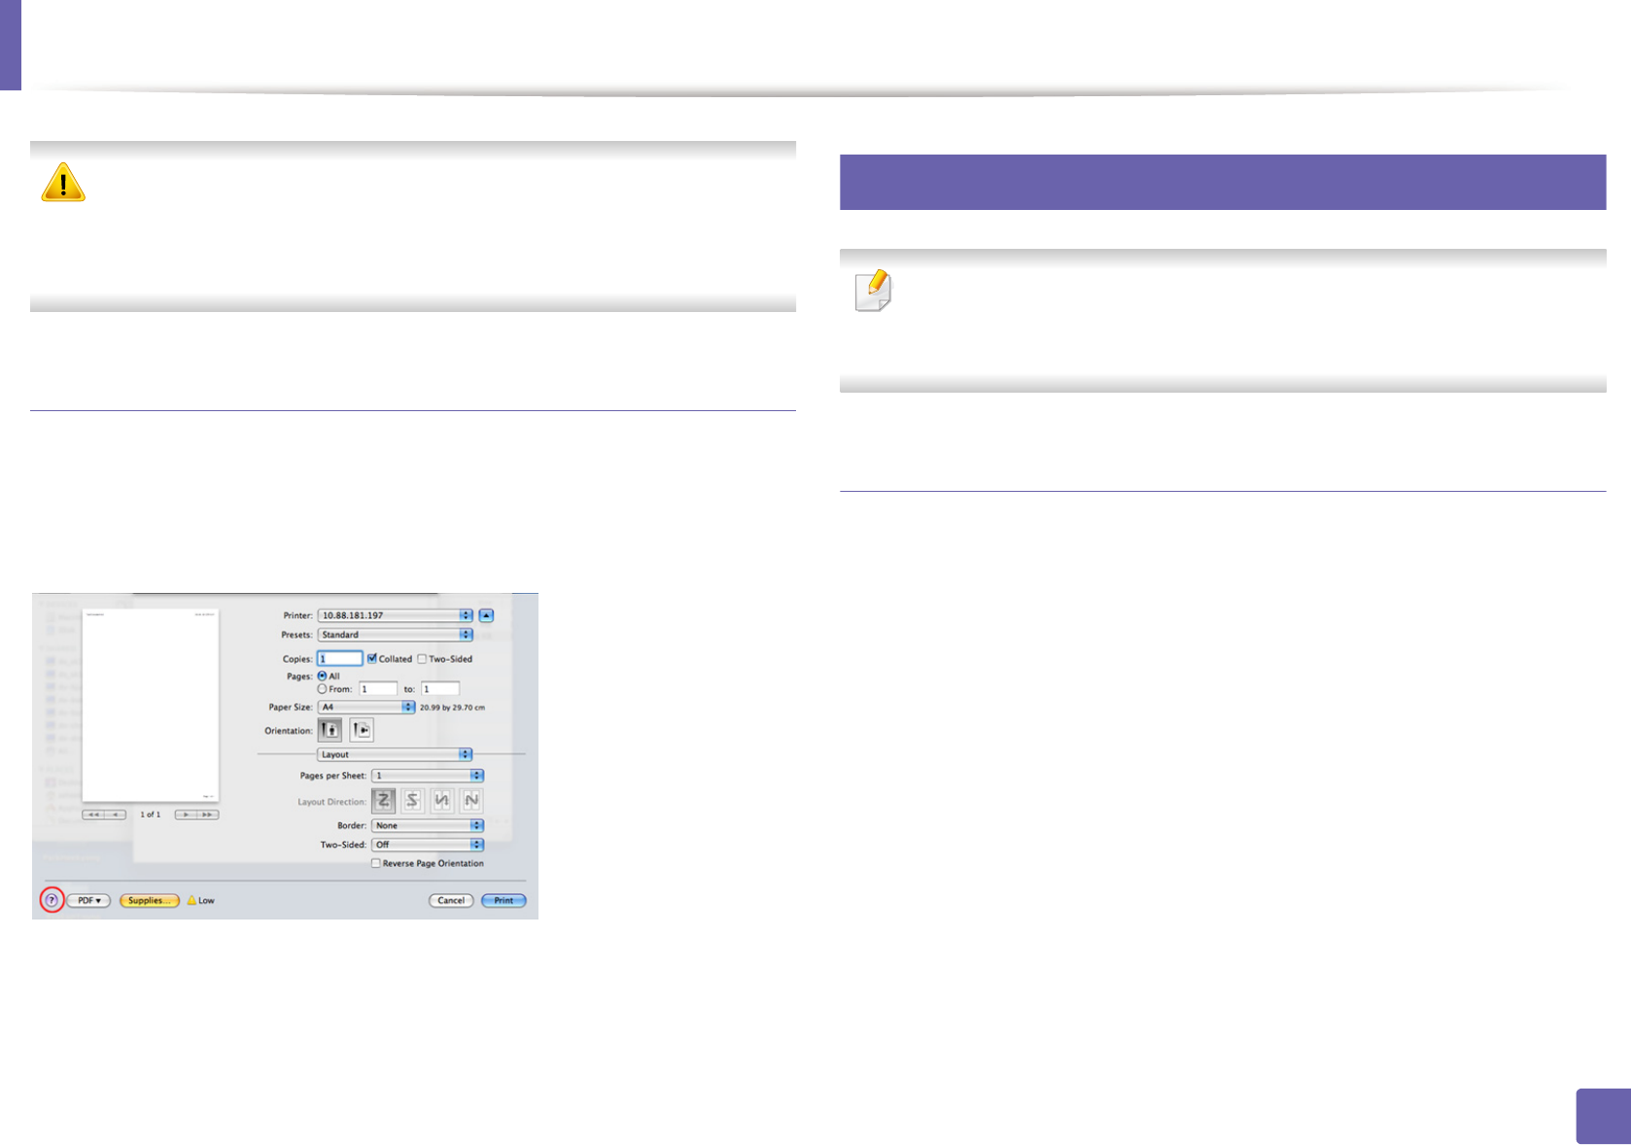Open the Pages per Sheet dropdown
This screenshot has width=1631, height=1145.
click(428, 776)
